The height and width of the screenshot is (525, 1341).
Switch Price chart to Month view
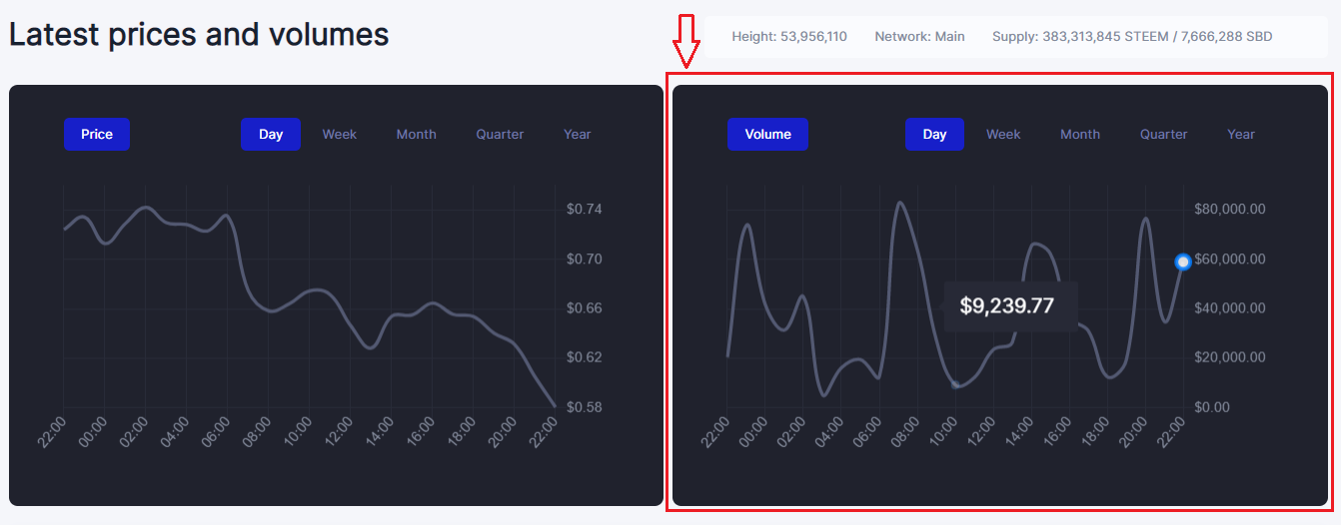pos(416,135)
